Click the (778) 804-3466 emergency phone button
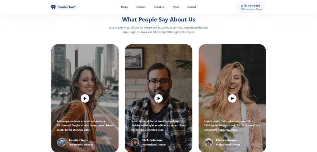This screenshot has height=152, width=317. click(x=251, y=7)
